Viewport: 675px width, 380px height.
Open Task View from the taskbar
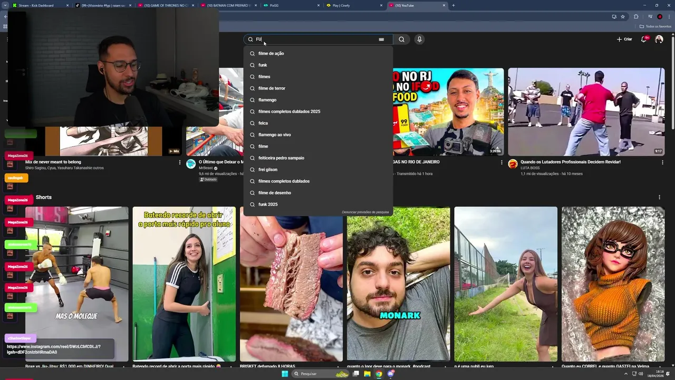pos(356,374)
